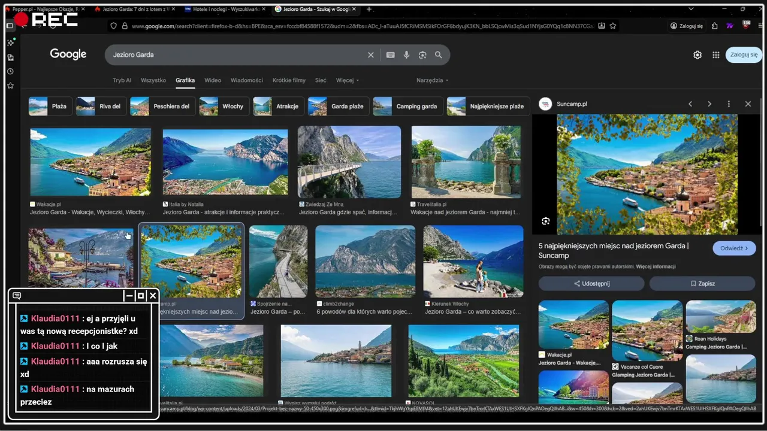Open the Wakacje.pl image result thumbnail
The width and height of the screenshot is (767, 431).
90,162
